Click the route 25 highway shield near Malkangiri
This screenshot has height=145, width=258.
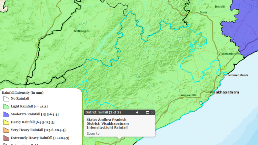click(x=84, y=23)
